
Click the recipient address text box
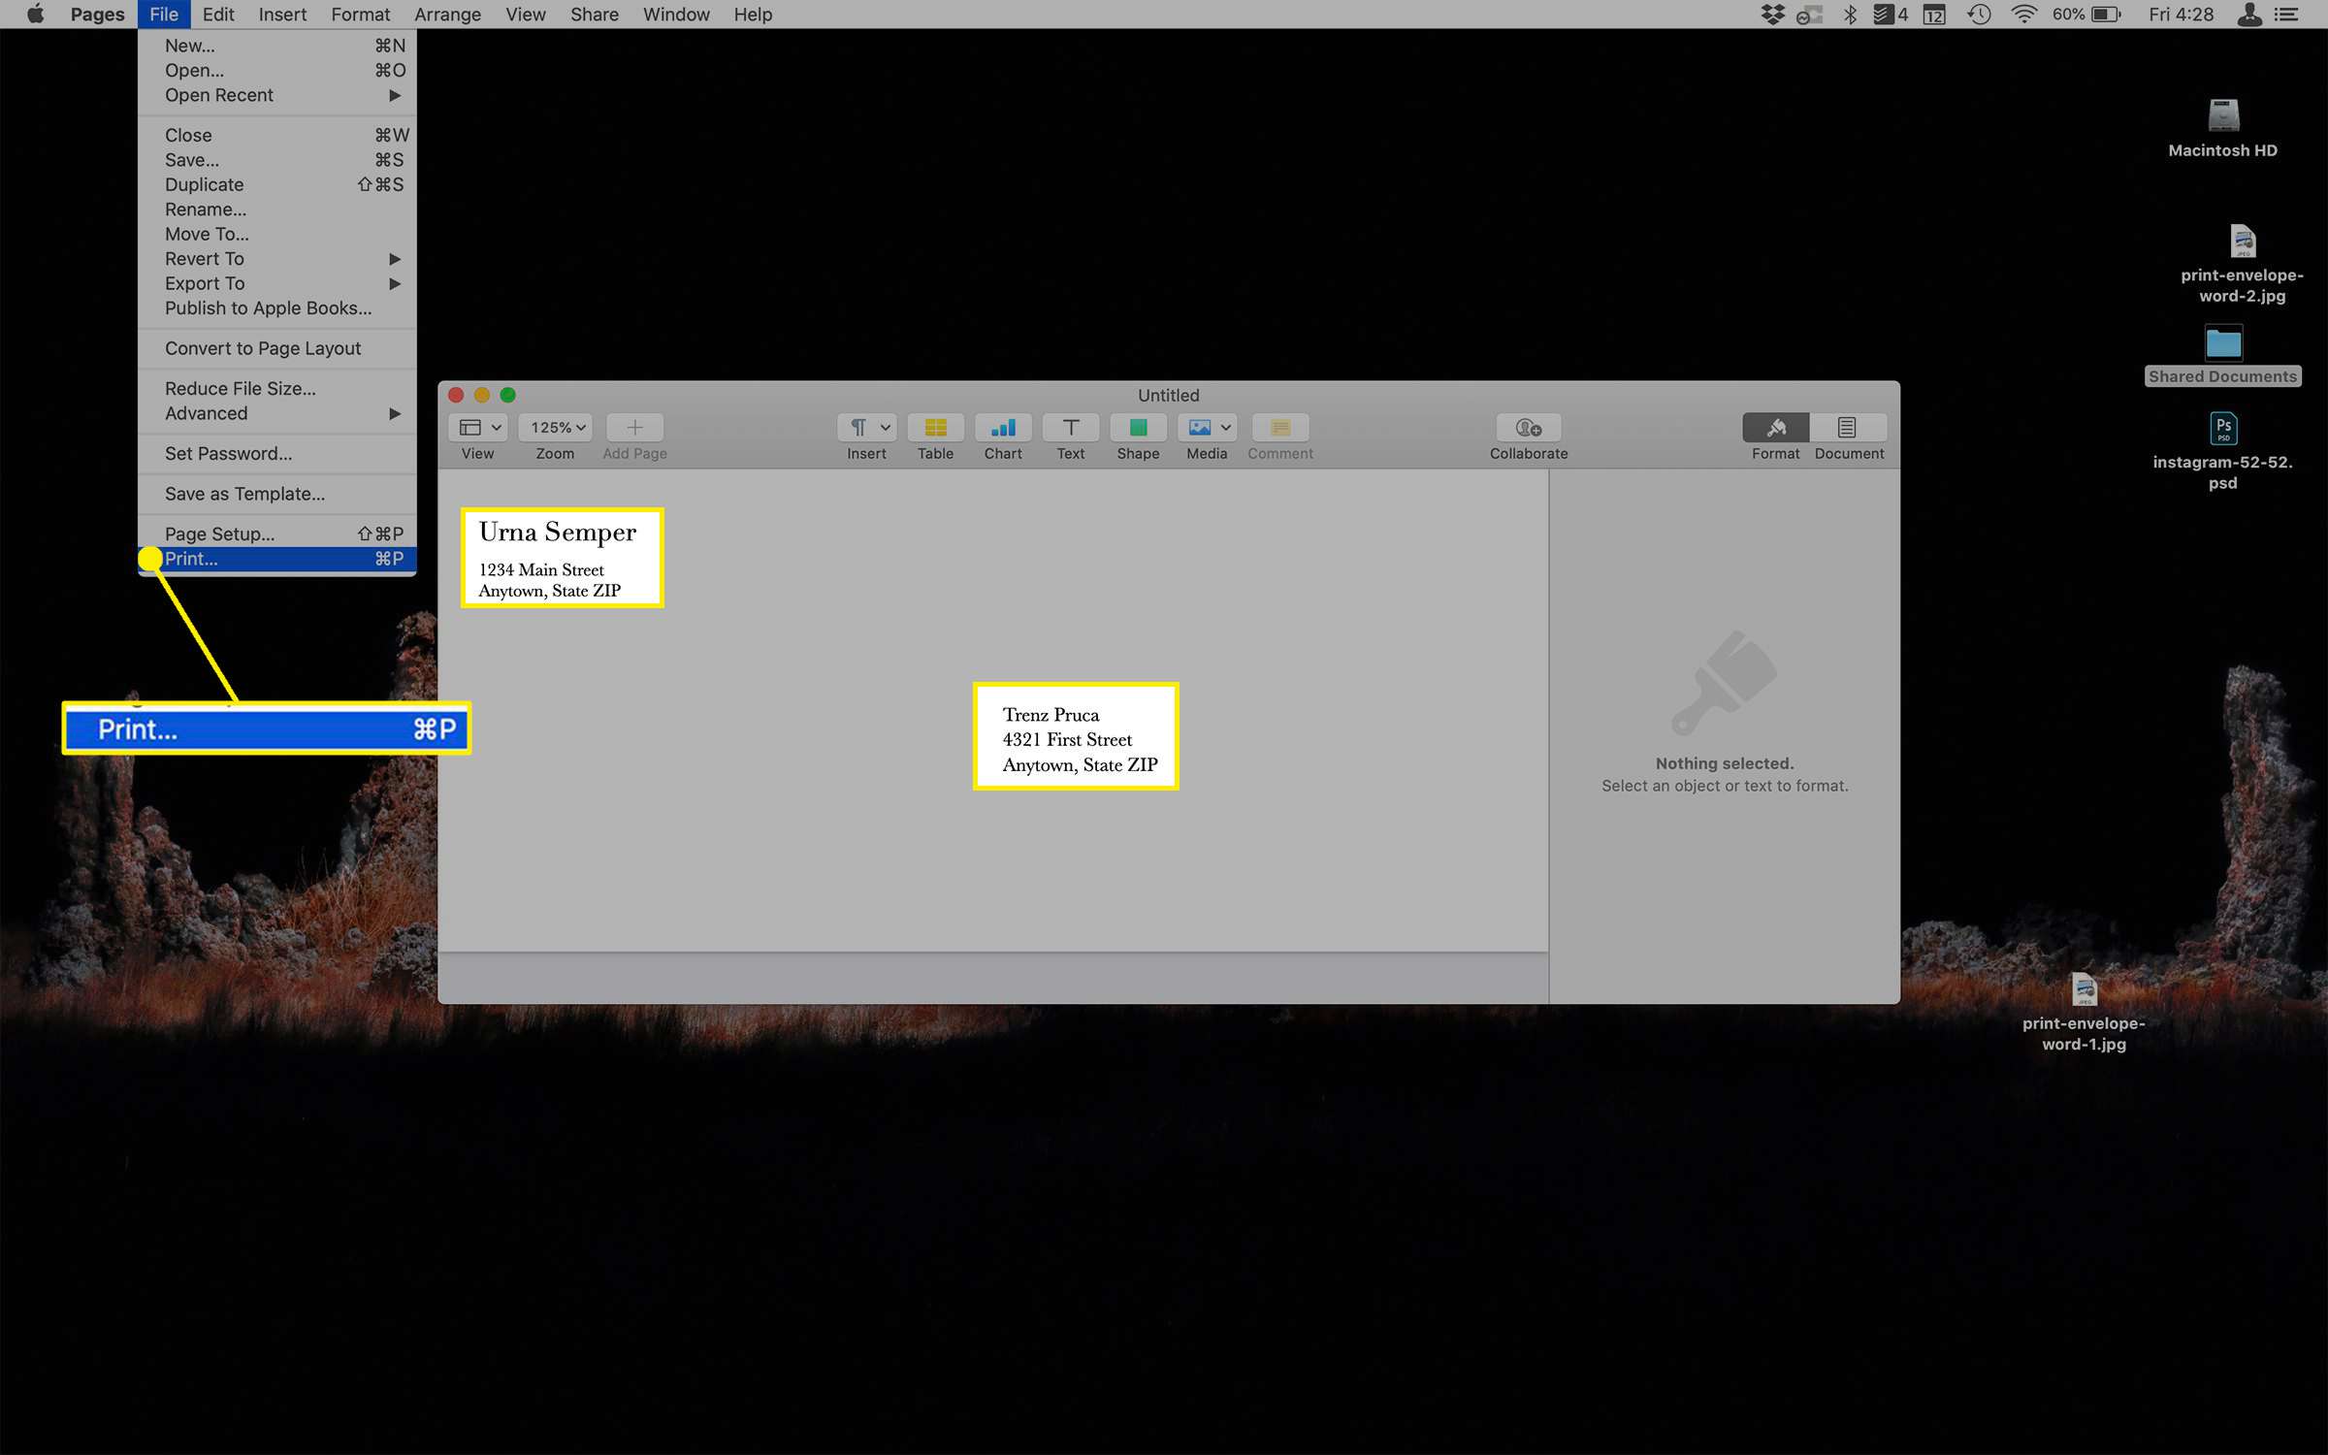coord(1073,739)
